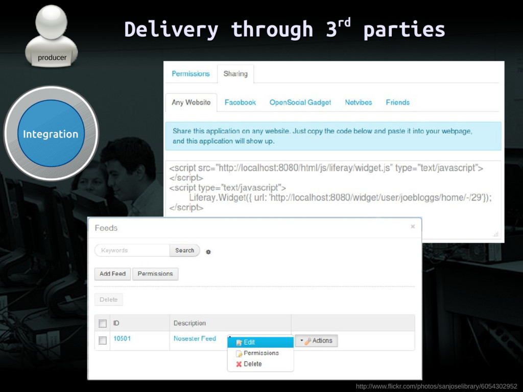Click the producer user avatar
The height and width of the screenshot is (392, 523).
point(52,36)
